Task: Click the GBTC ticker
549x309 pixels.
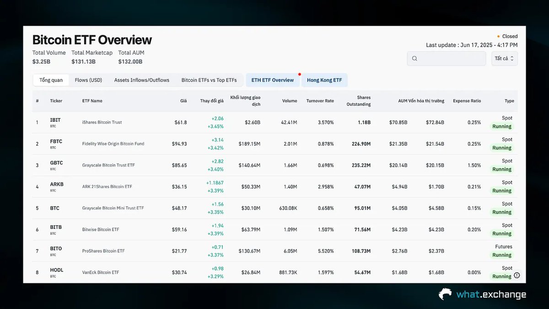Action: [56, 163]
